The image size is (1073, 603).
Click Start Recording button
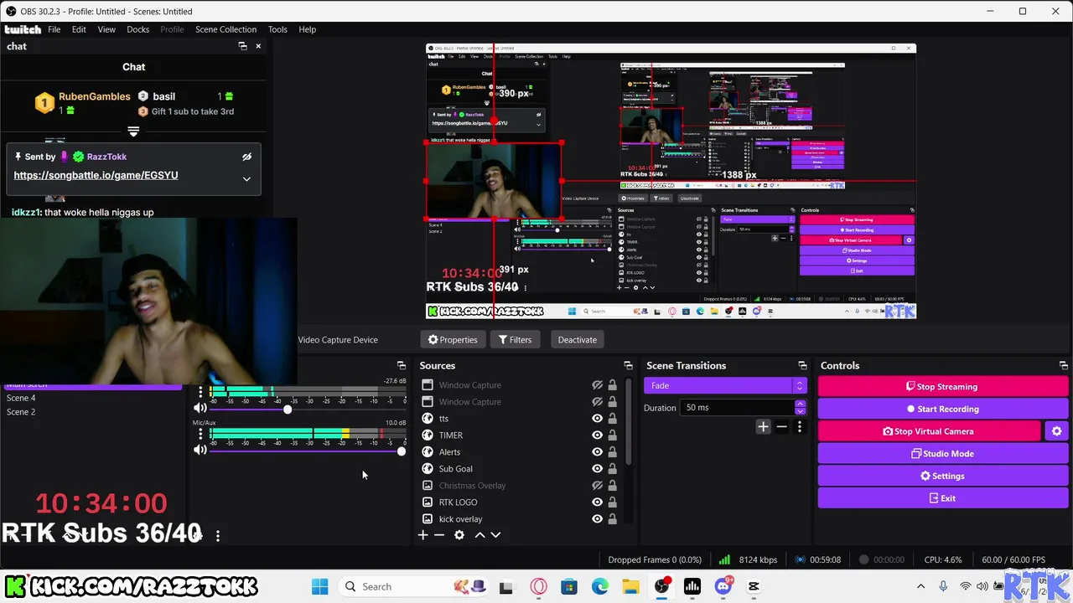[x=941, y=409]
